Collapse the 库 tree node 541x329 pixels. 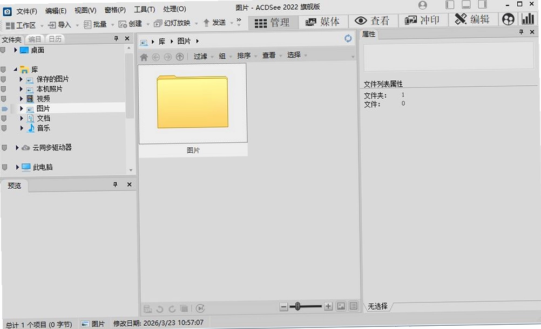(15, 70)
